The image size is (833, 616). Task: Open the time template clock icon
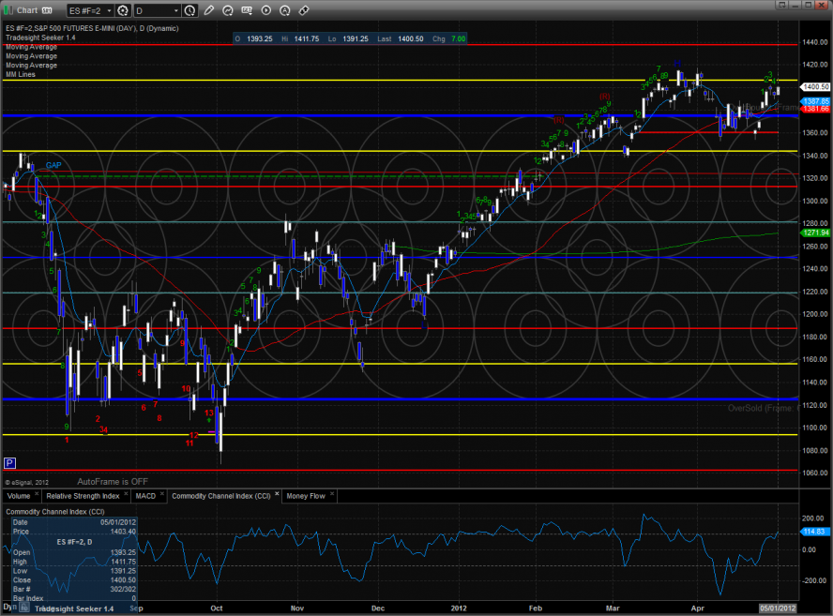point(190,10)
